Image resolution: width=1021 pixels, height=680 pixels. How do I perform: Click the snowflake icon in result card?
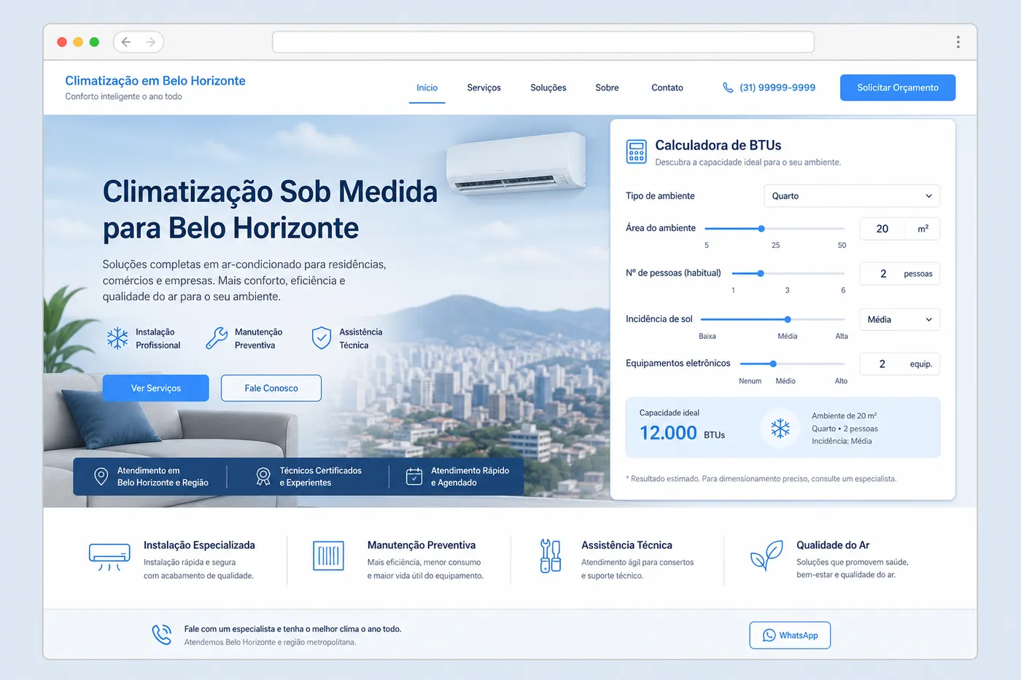[x=780, y=429]
